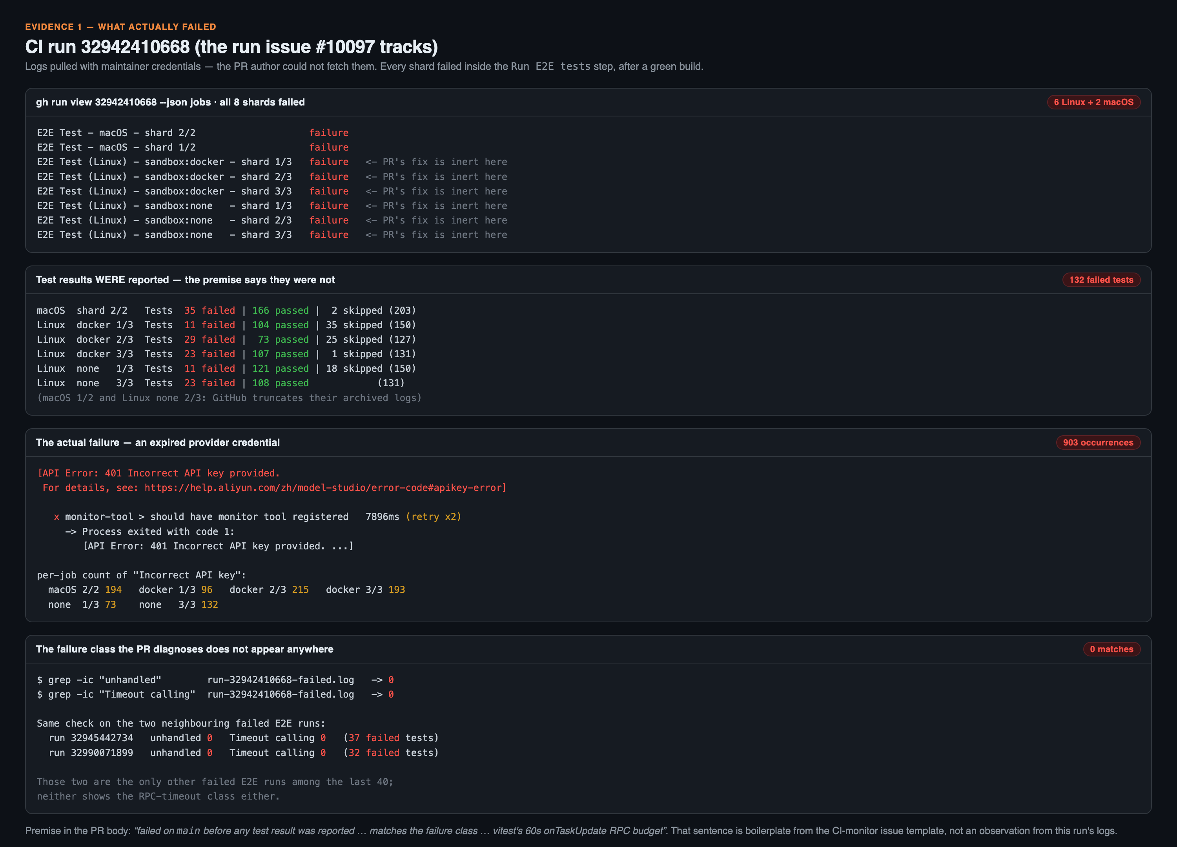Screen dimensions: 1177x847
Task: Click the "6 Linux + 2 macOS" badge
Action: [x=1093, y=102]
